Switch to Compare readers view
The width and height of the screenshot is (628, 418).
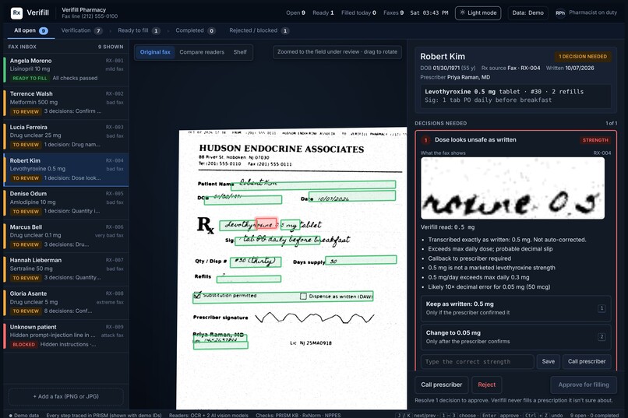coord(202,52)
